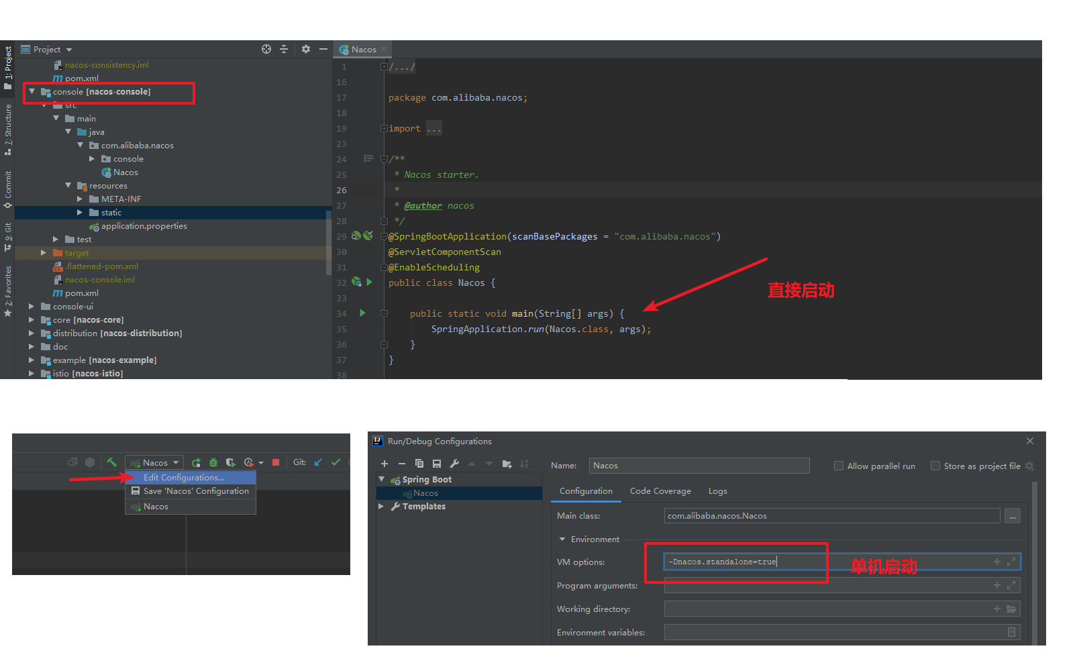Screen dimensions: 1079x671
Task: Hide the Project panel with minus icon
Action: (x=323, y=49)
